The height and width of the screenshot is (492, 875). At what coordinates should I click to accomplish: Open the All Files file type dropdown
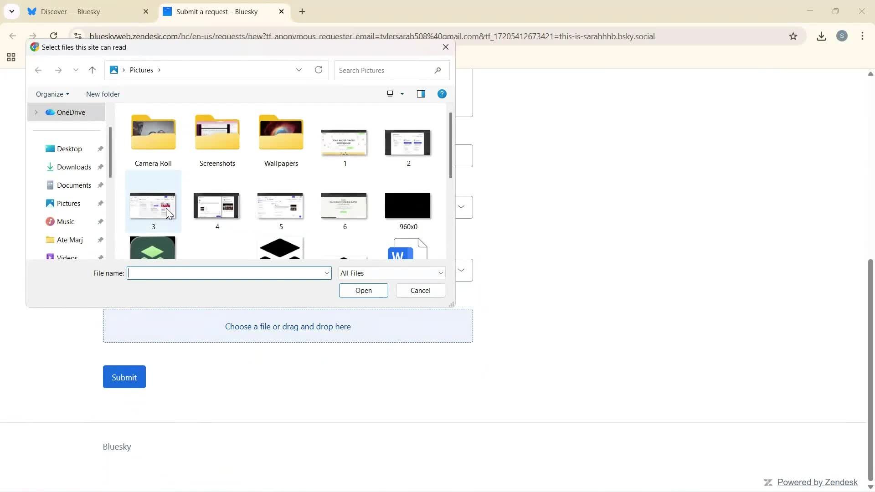[391, 273]
